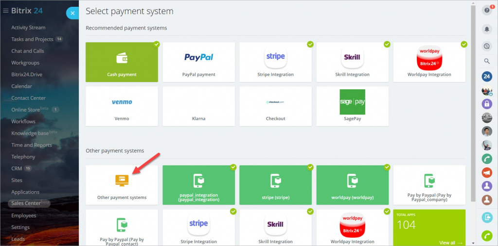Select Sales Center in the sidebar
The height and width of the screenshot is (246, 498).
coord(29,203)
